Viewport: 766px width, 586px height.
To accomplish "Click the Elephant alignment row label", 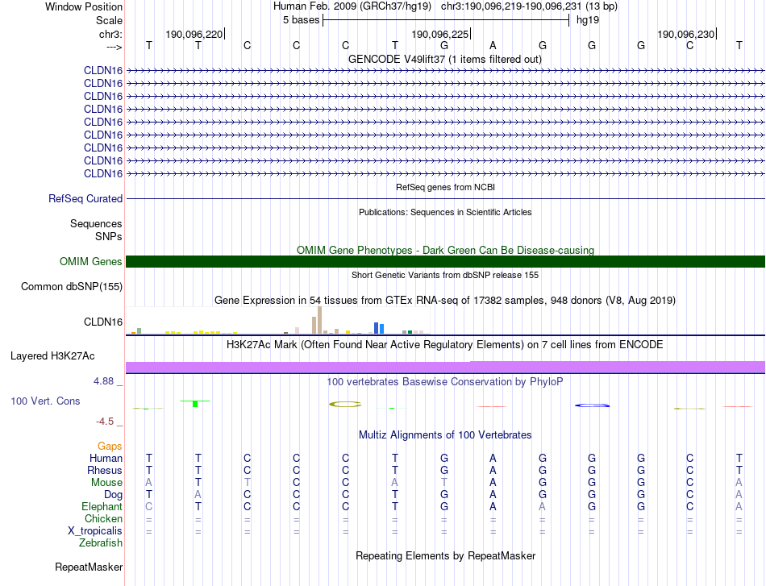I will 102,506.
